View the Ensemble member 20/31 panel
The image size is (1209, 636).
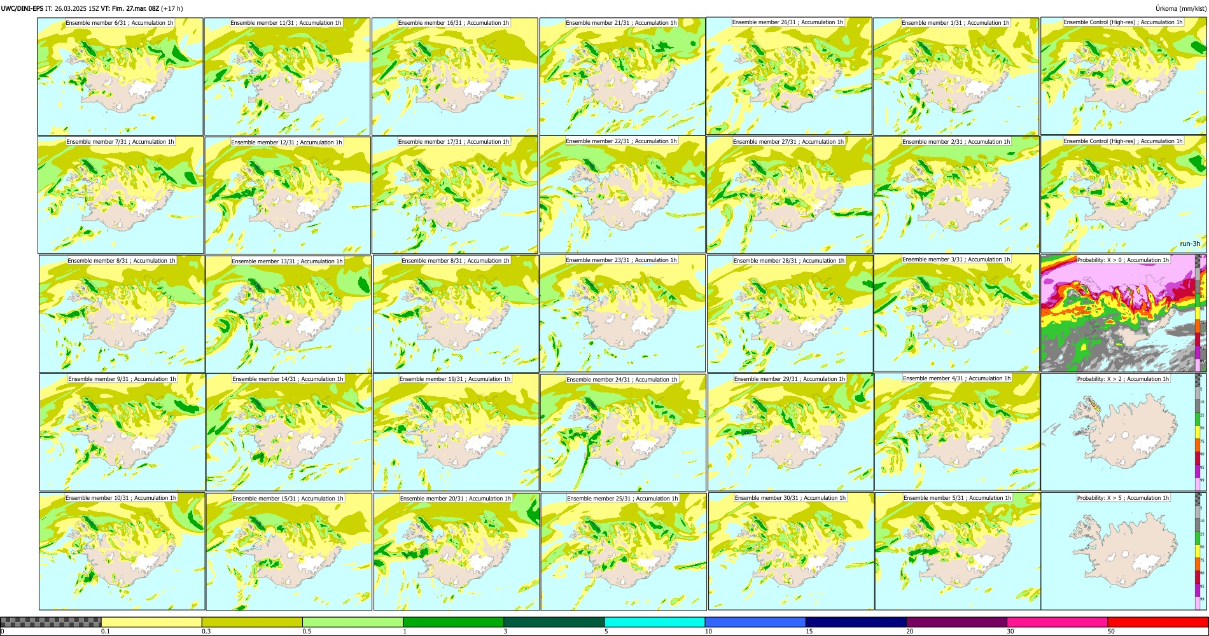(x=456, y=551)
